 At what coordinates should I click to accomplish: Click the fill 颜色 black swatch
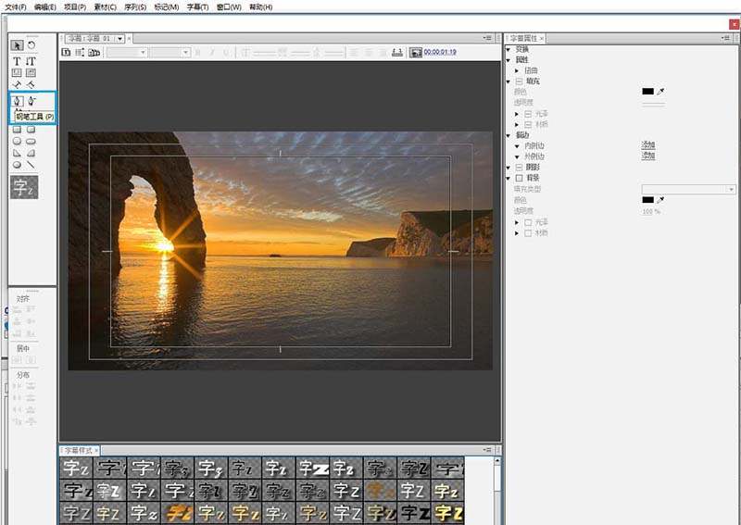pos(647,92)
